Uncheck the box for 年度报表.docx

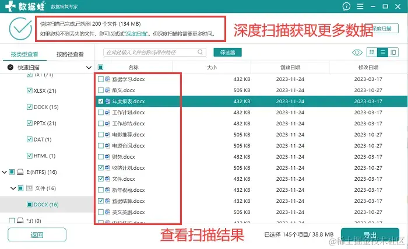pyautogui.click(x=100, y=101)
